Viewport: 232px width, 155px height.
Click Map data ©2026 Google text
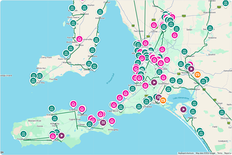(205, 153)
